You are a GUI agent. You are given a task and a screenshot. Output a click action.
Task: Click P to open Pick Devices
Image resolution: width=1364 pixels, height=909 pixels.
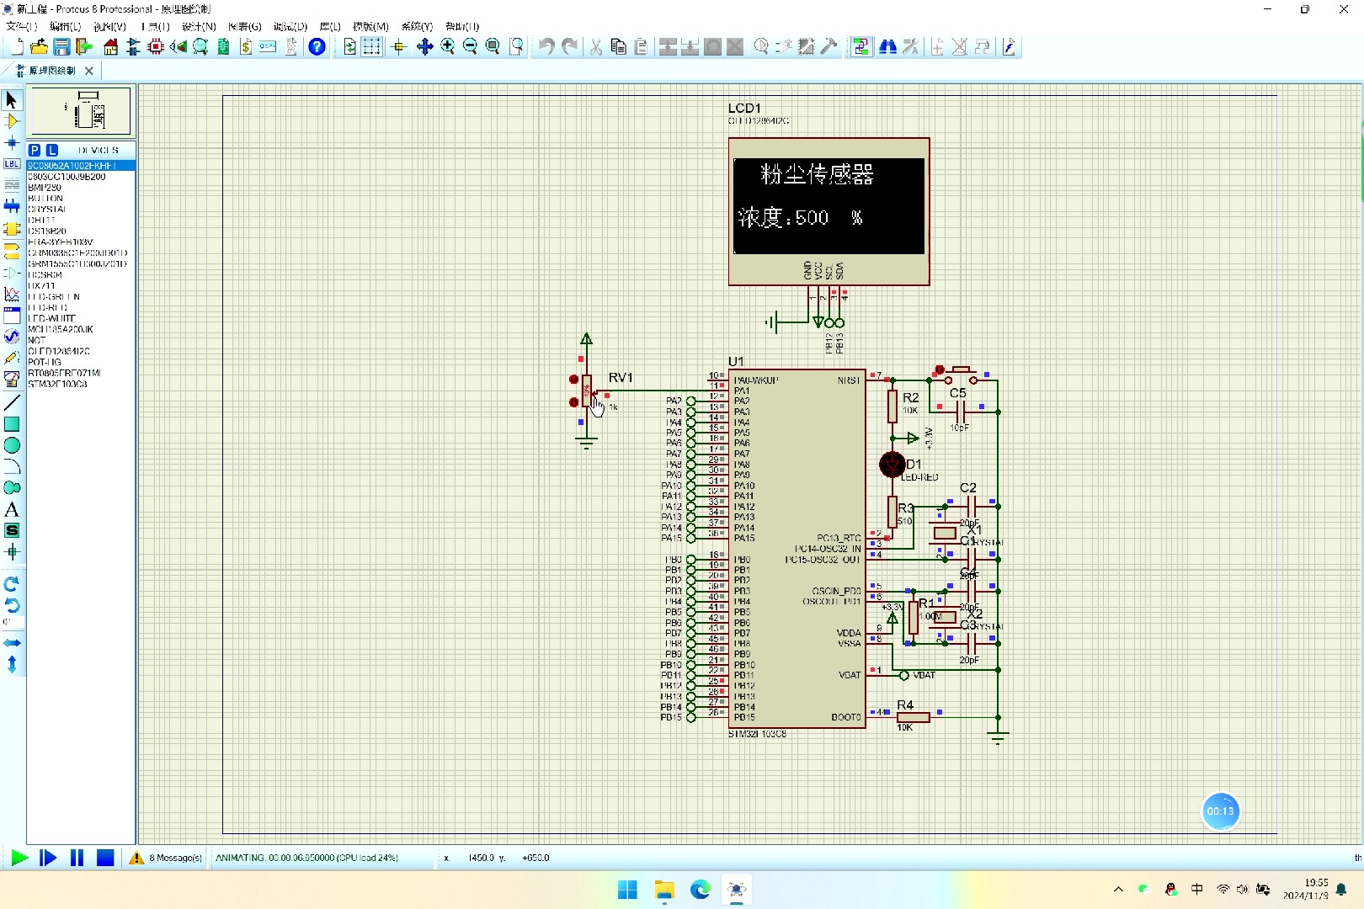(35, 149)
